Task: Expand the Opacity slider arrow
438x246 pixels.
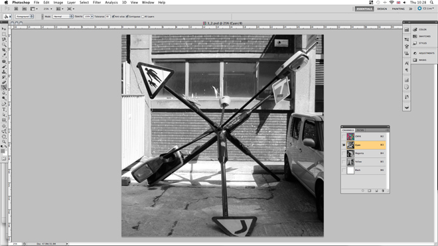Action: (92, 17)
